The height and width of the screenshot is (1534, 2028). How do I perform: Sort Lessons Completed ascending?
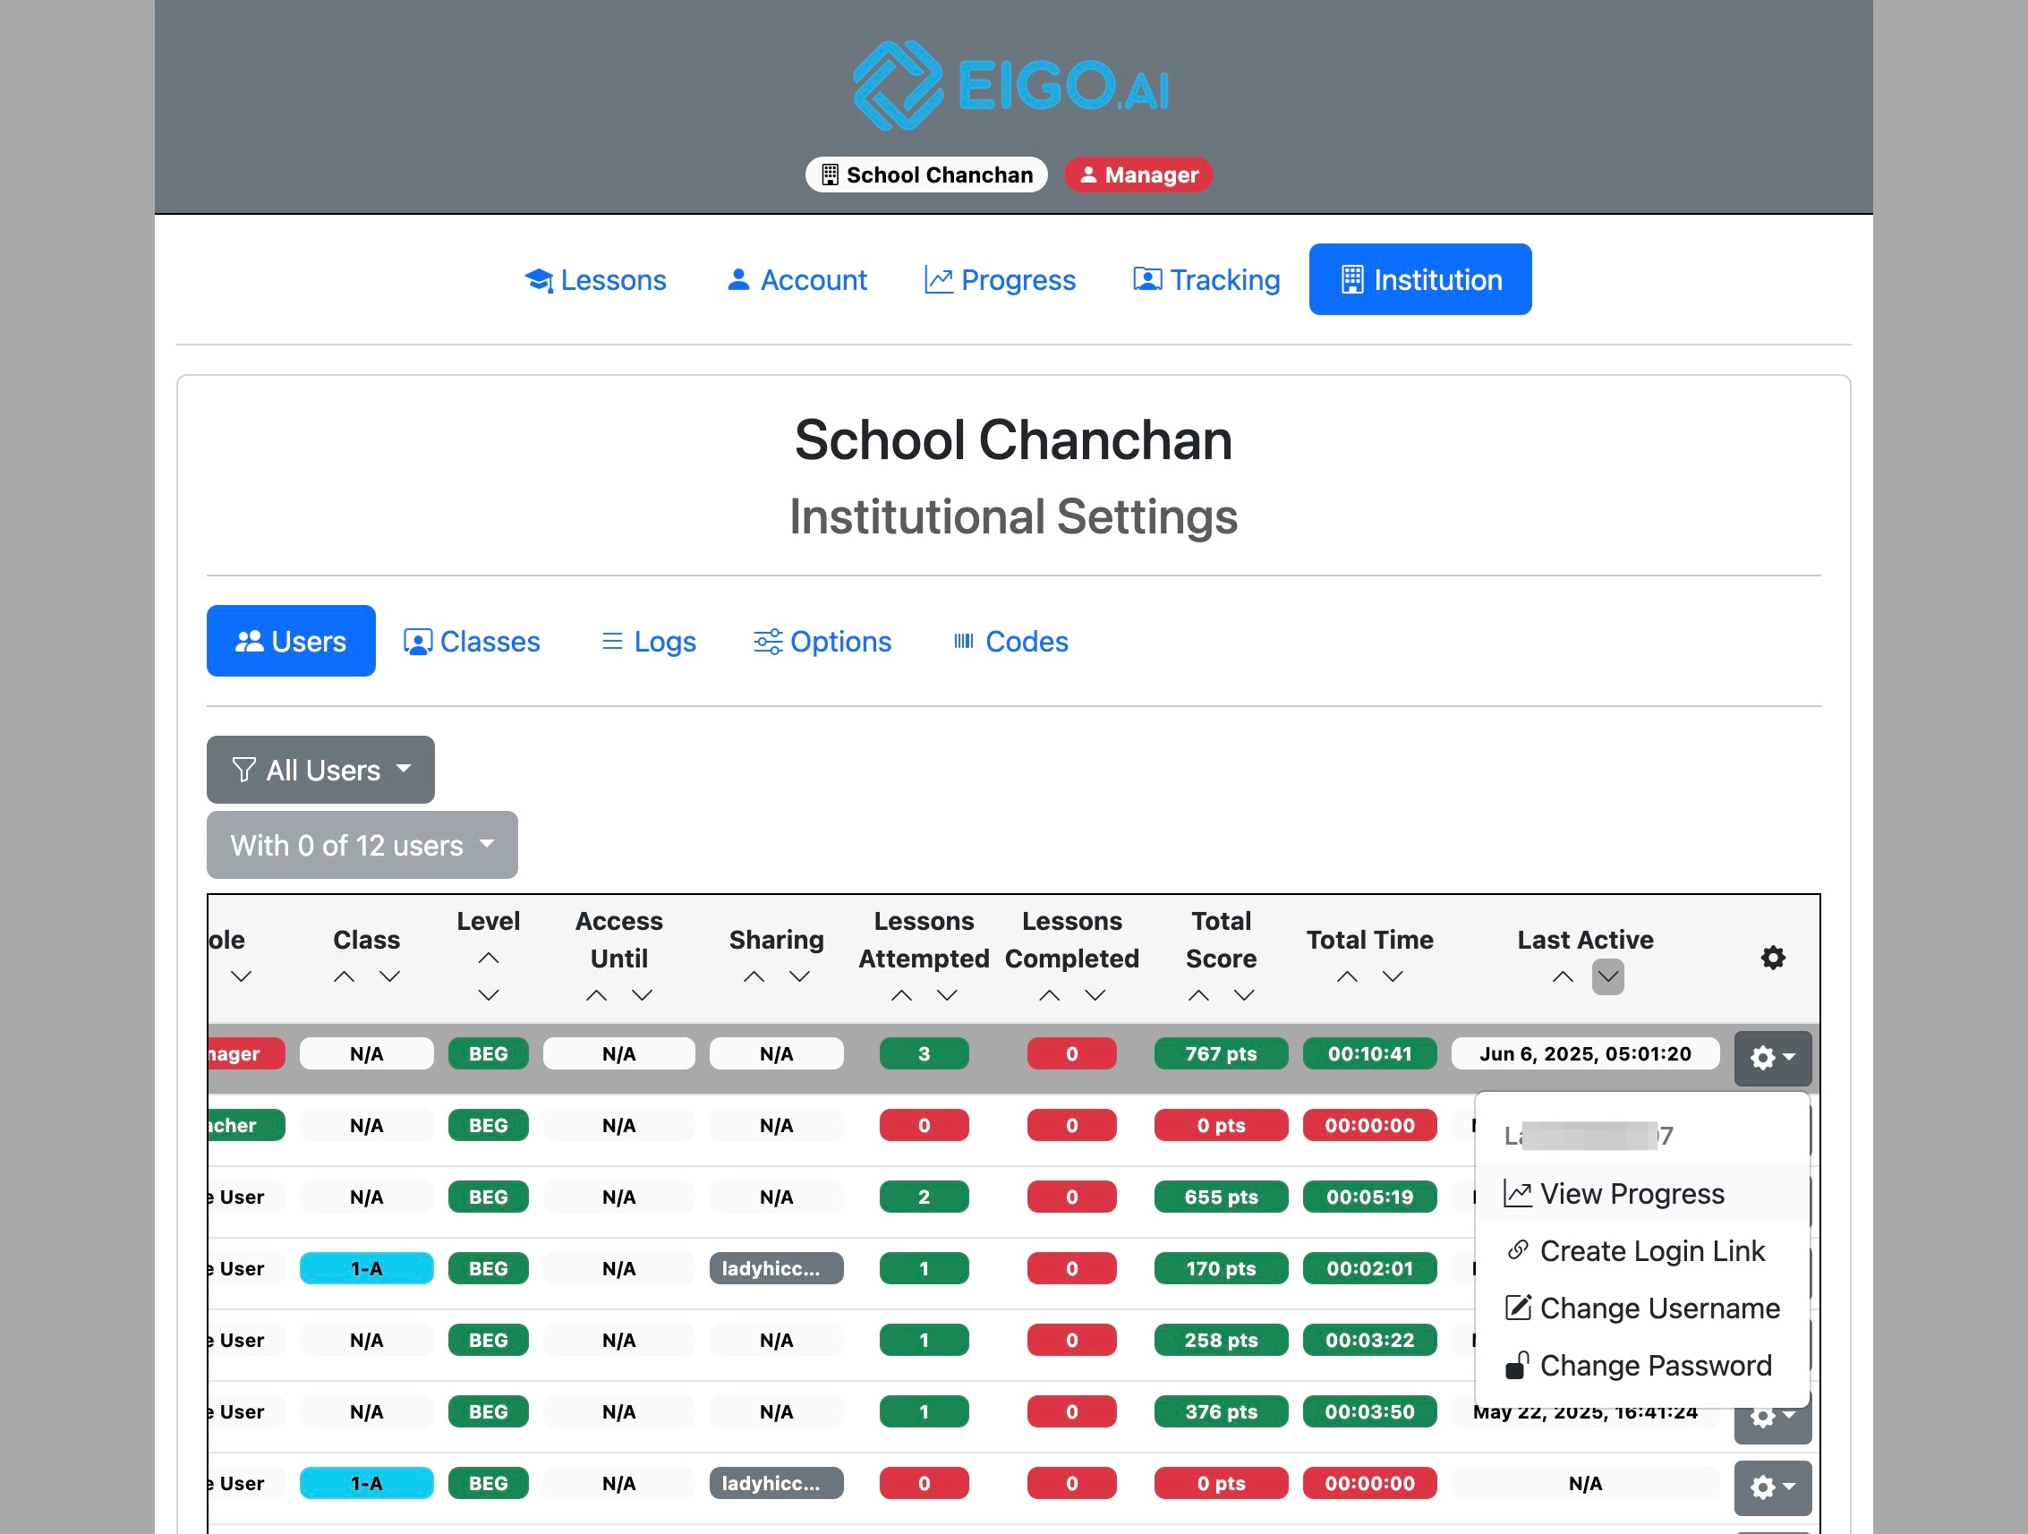point(1050,996)
